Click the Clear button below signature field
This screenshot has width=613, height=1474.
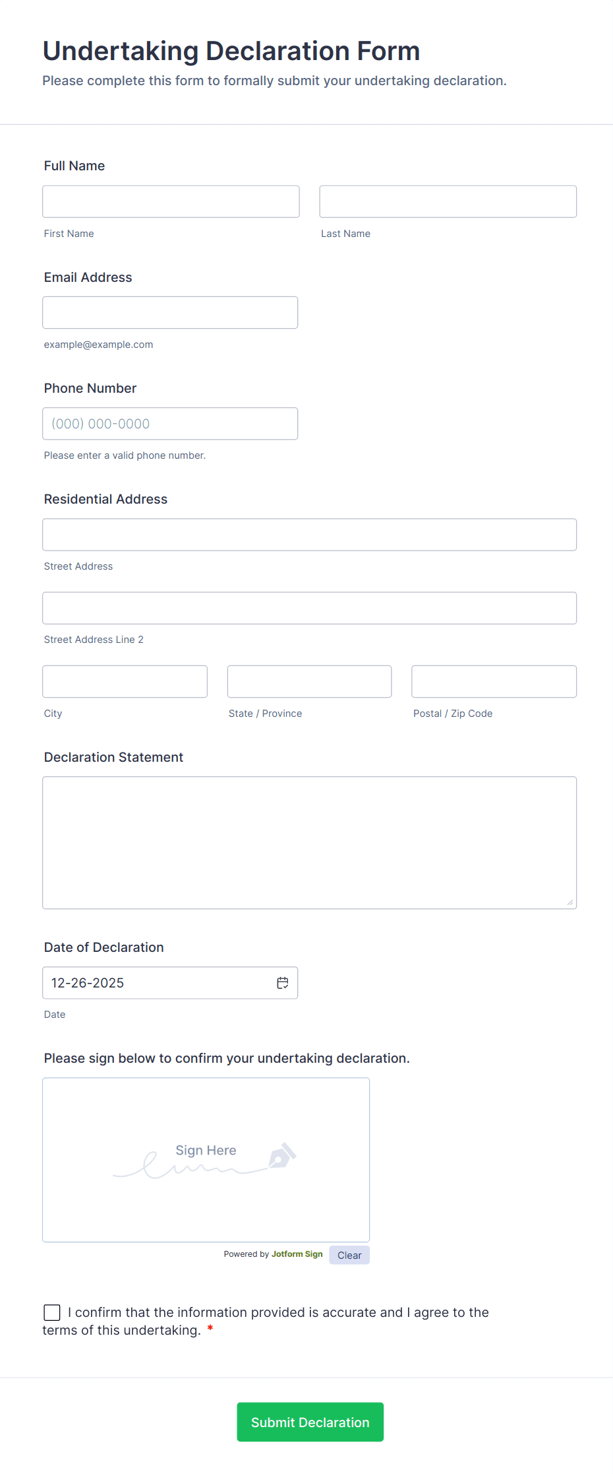(349, 1255)
